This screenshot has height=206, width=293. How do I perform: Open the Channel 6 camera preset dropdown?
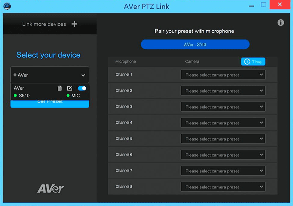(x=223, y=155)
